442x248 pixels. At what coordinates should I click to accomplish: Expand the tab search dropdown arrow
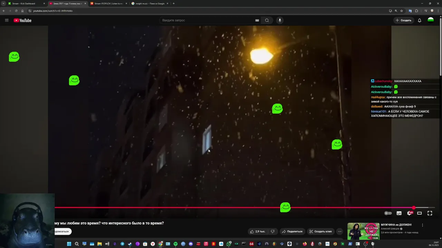(3, 3)
